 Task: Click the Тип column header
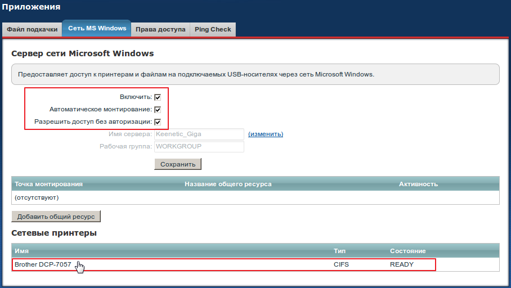click(x=339, y=251)
